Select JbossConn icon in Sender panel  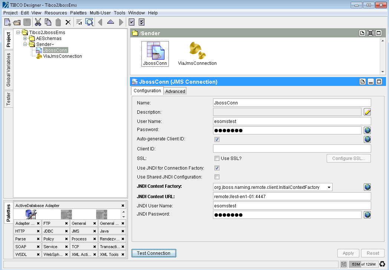[x=155, y=54]
